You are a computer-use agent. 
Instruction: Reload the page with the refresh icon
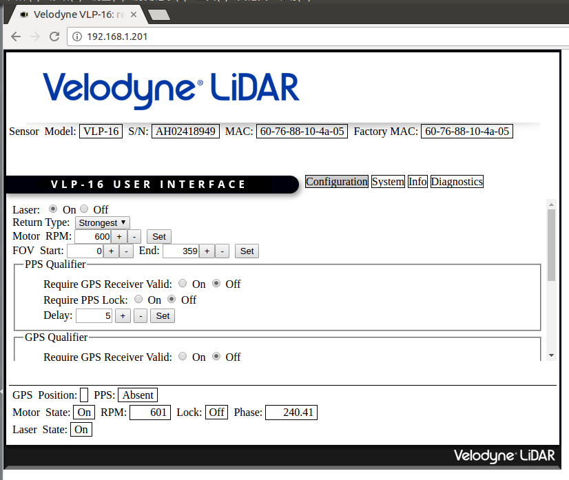[54, 36]
